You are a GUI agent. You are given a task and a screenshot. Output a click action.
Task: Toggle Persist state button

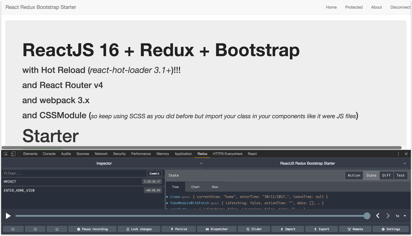179,229
